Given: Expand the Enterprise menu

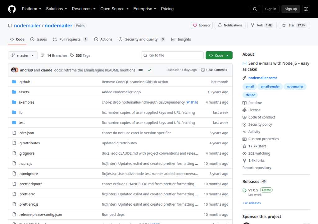Looking at the screenshot, I should coord(145,9).
